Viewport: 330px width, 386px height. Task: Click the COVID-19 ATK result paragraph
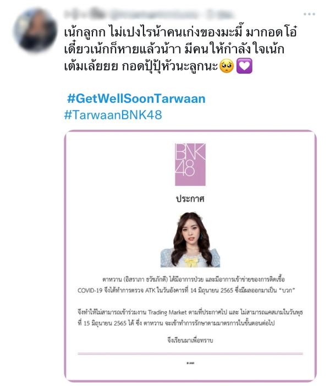pyautogui.click(x=186, y=285)
